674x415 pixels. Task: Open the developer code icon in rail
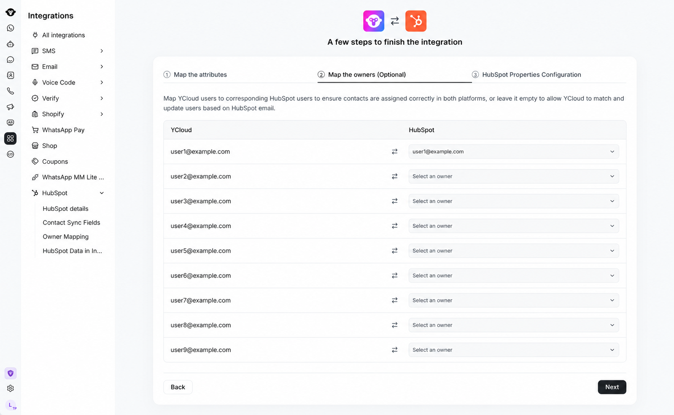pyautogui.click(x=11, y=154)
